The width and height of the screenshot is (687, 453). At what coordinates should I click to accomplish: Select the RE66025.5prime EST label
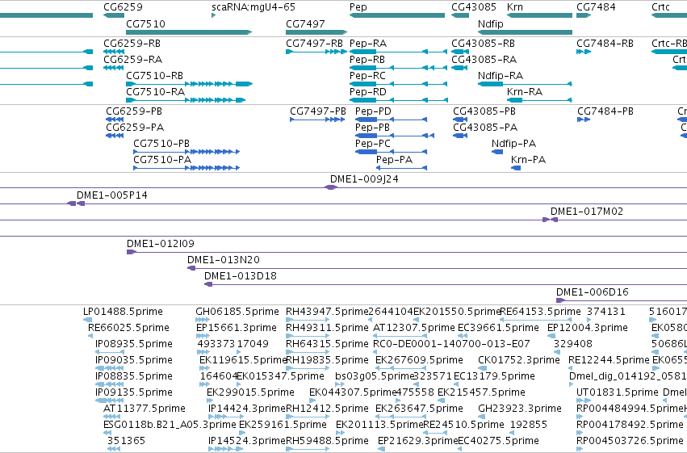129,328
